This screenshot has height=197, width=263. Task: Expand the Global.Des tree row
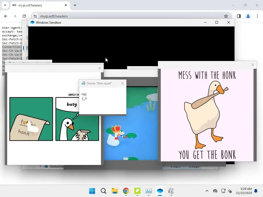click(x=40, y=166)
